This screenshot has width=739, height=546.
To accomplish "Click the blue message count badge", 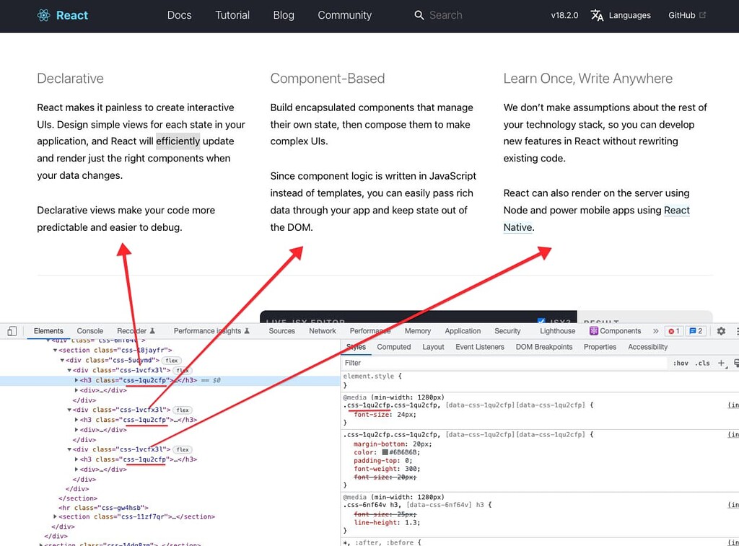I will click(x=696, y=331).
